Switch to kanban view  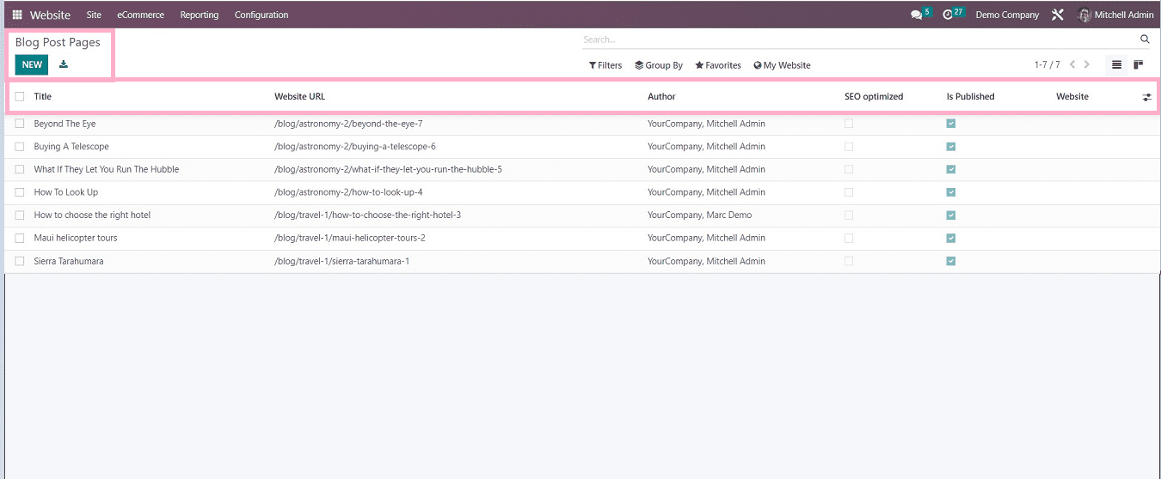1139,65
